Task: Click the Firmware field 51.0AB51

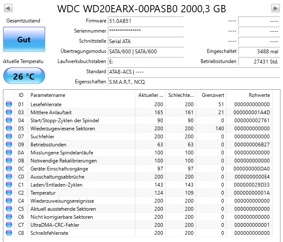Action: pyautogui.click(x=146, y=21)
